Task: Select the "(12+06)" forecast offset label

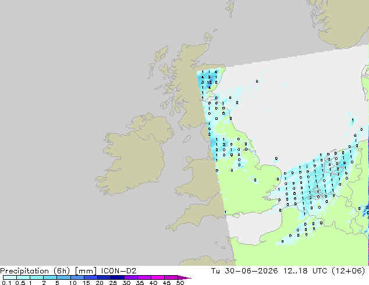Action: 348,271
